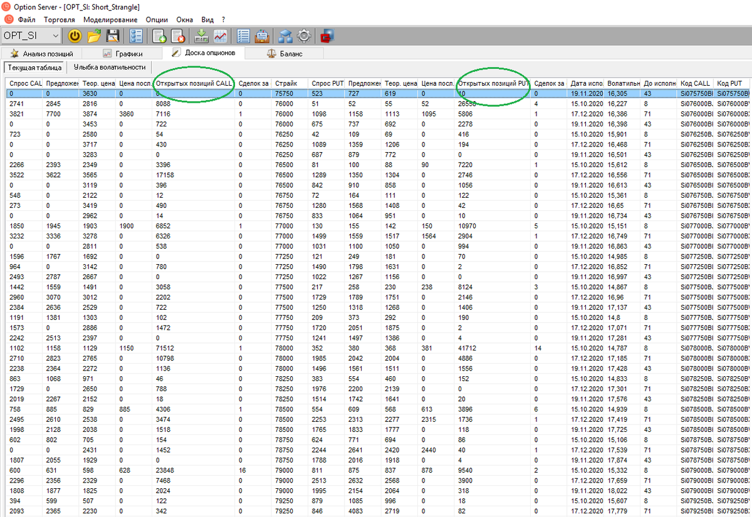Open the ? help menu
This screenshot has height=517, width=752.
click(x=223, y=19)
